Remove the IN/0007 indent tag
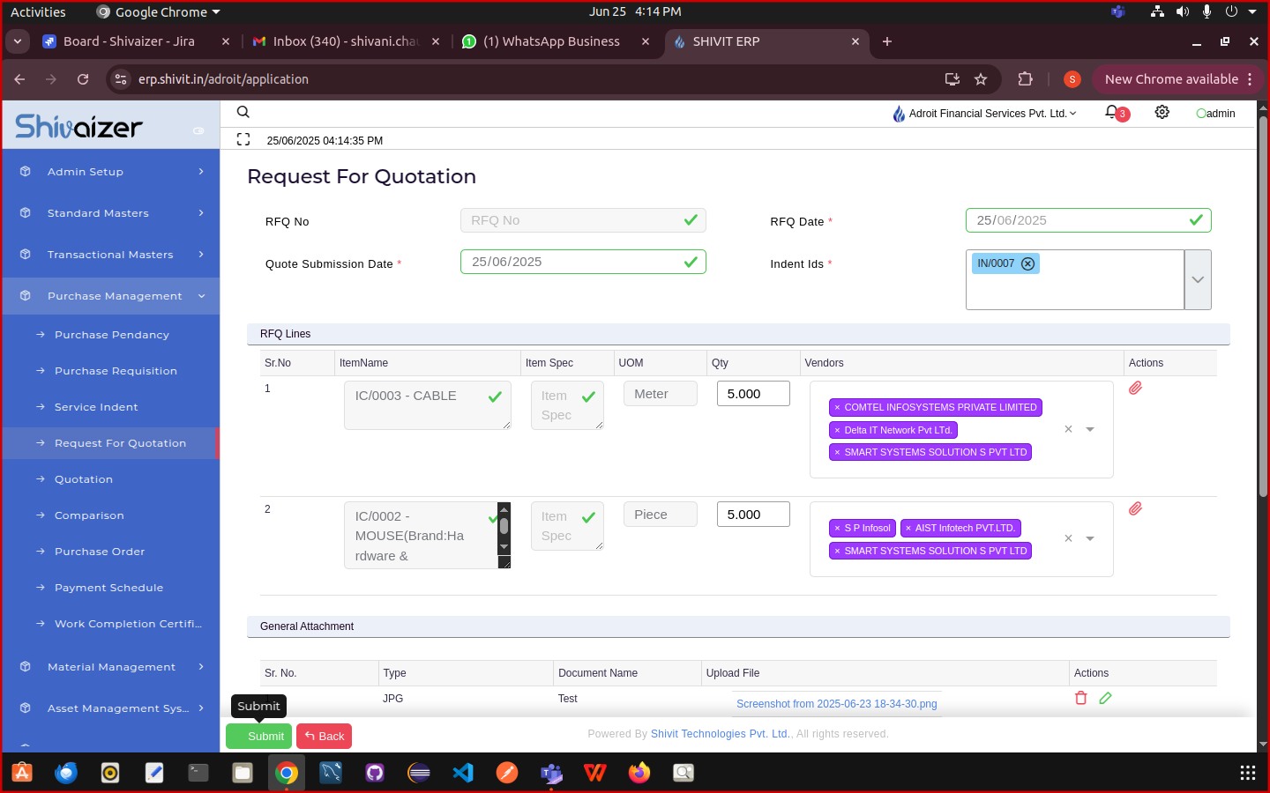Image resolution: width=1270 pixels, height=793 pixels. 1027,263
